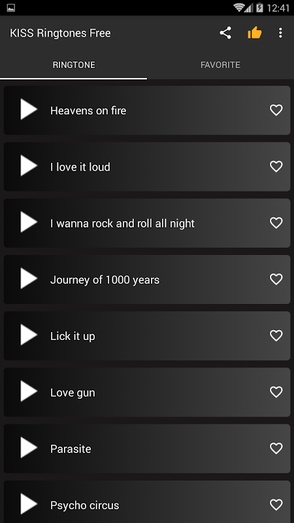The height and width of the screenshot is (523, 294).
Task: Add Lick it up to favorites
Action: click(x=276, y=335)
